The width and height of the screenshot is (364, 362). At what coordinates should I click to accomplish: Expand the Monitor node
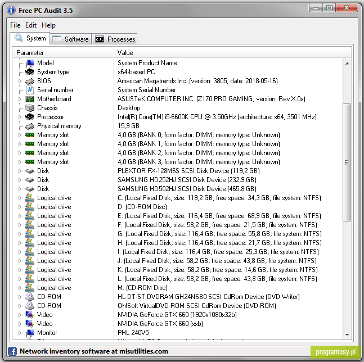20,333
